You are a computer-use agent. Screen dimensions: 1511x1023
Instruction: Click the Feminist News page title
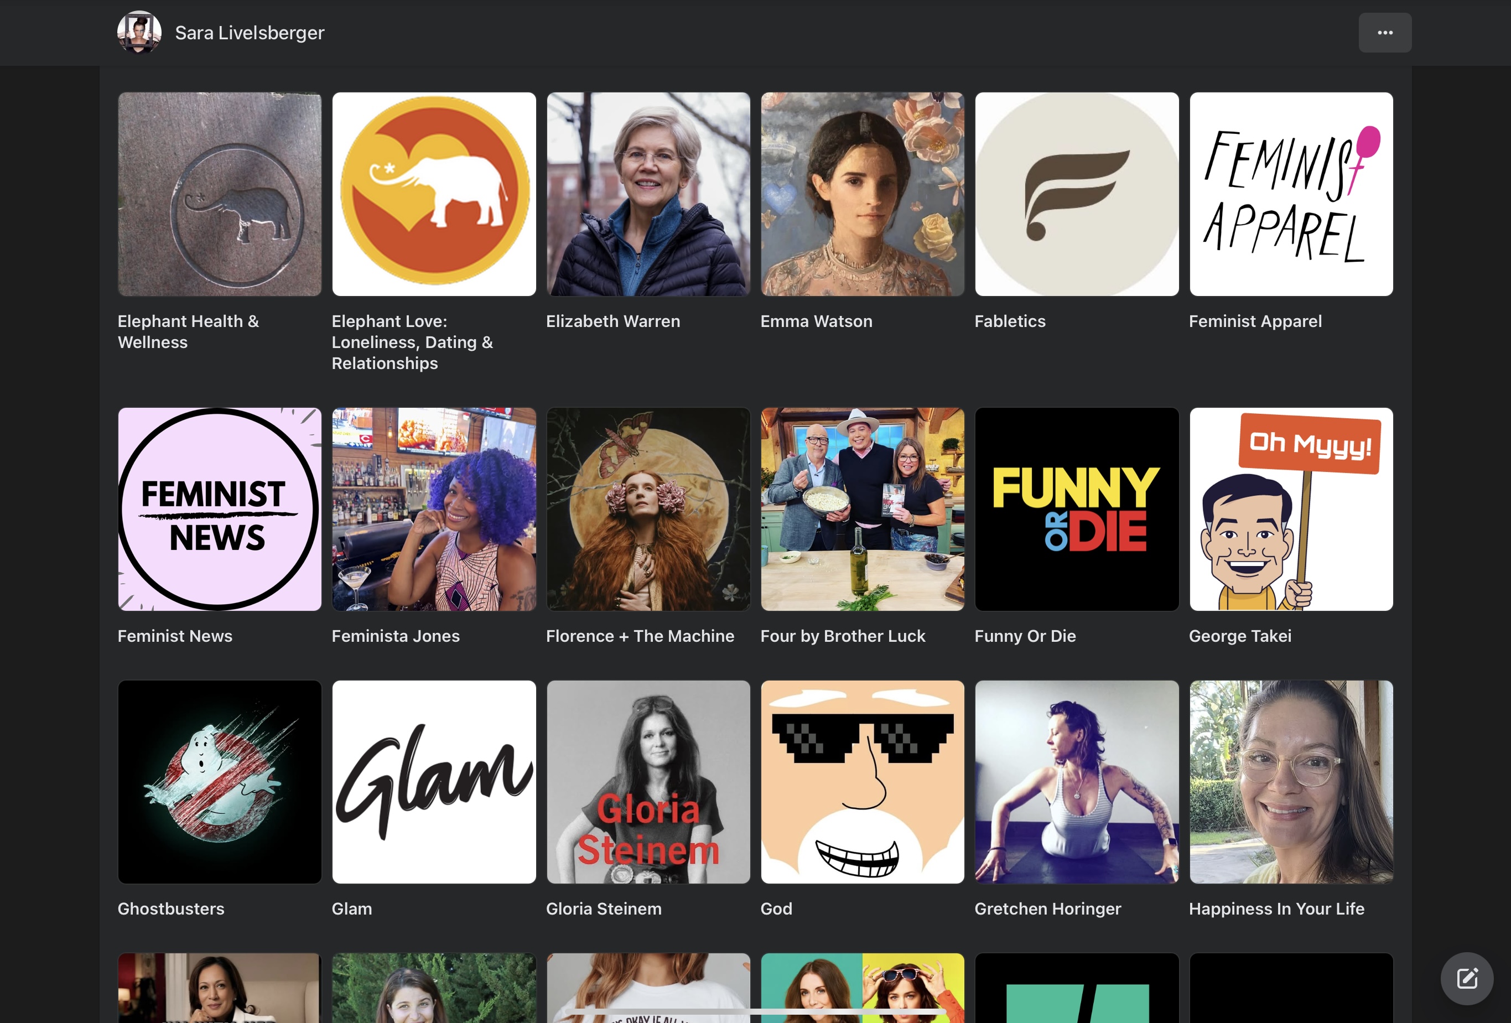click(175, 636)
